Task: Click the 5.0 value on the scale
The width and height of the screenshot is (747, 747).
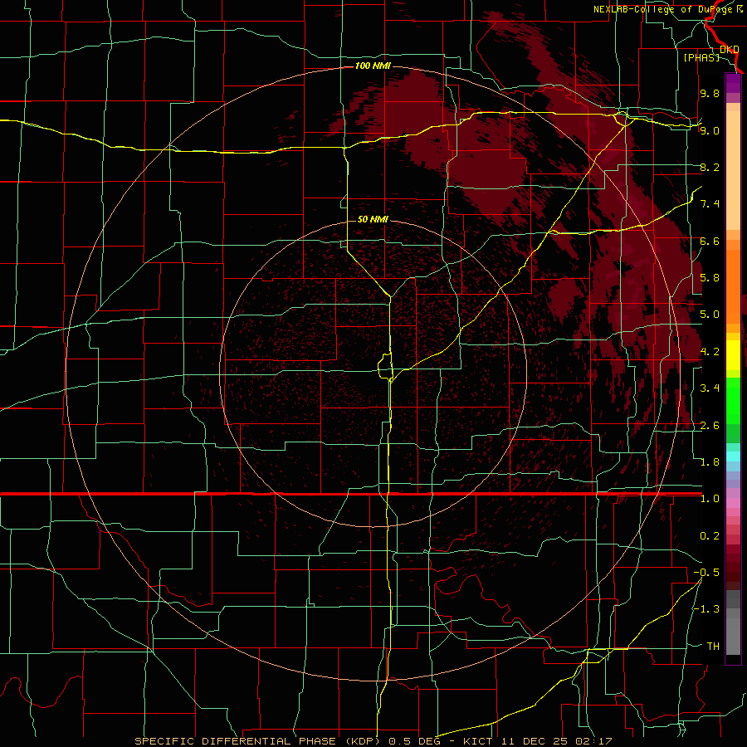Action: 710,315
